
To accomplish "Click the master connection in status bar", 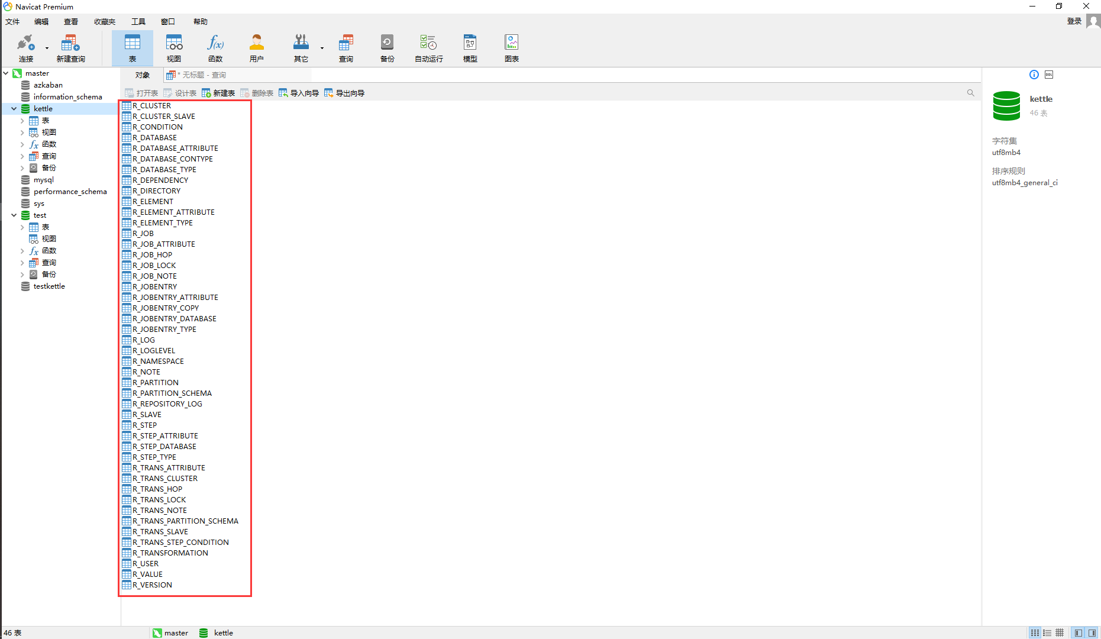I will click(x=170, y=633).
